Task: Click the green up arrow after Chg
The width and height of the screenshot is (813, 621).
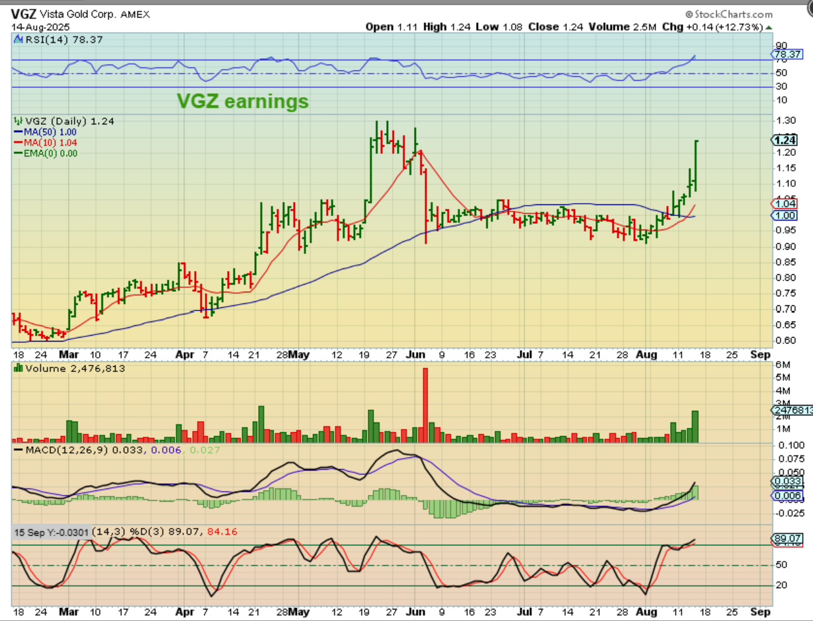Action: coord(768,27)
